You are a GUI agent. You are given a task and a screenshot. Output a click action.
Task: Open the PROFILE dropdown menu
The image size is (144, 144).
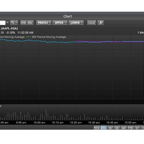click(44, 23)
